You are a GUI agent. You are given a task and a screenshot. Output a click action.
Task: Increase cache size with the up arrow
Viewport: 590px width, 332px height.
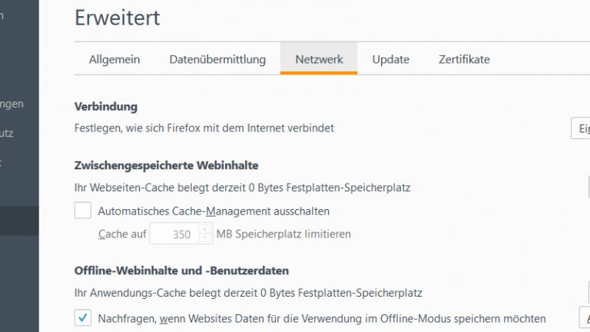pos(205,229)
